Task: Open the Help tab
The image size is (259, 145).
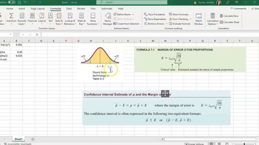Action: 121,8
